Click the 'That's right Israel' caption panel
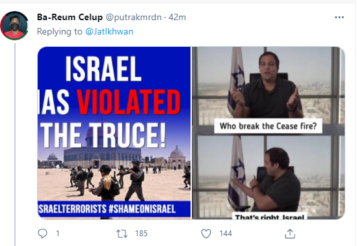357x246 pixels. [x=270, y=216]
